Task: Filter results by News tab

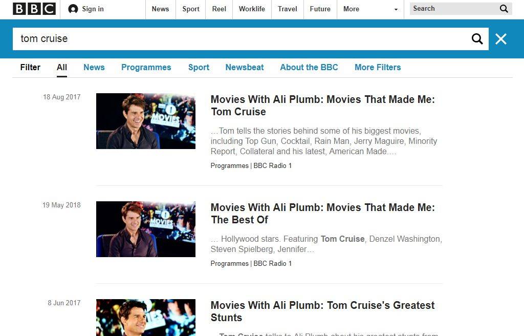Action: 94,67
